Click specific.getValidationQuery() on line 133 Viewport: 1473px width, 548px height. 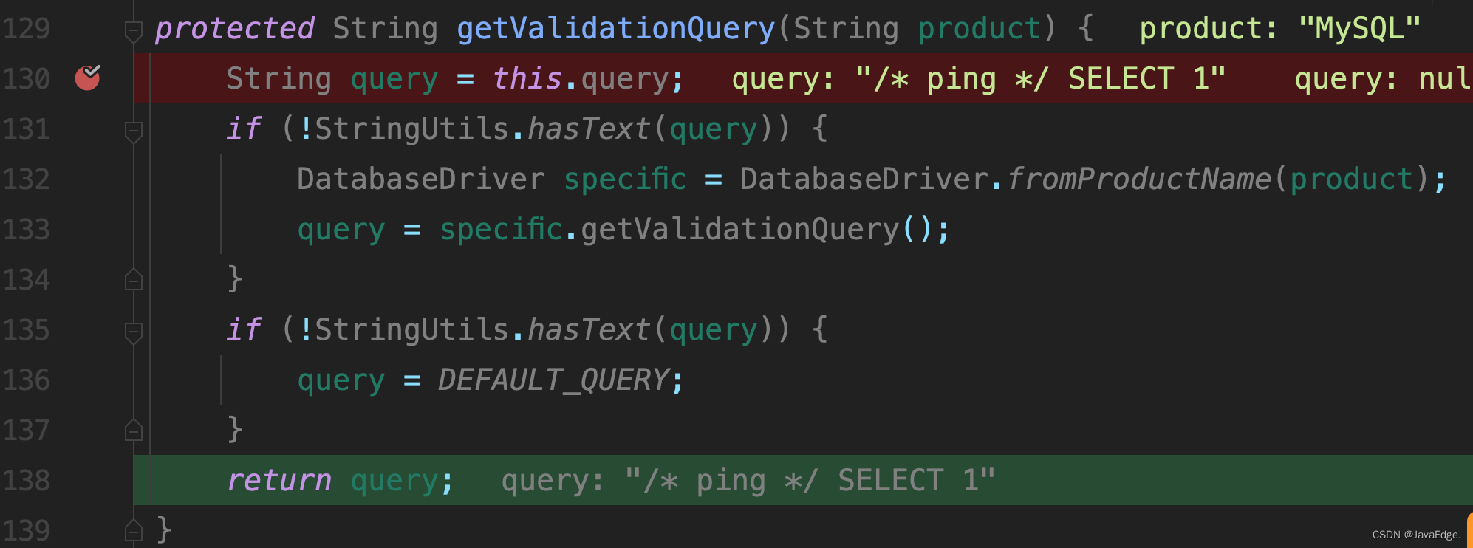pos(686,230)
